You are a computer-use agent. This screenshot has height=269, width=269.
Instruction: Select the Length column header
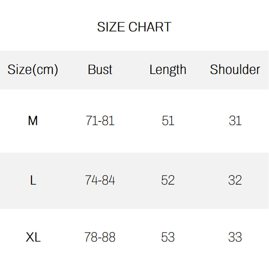(x=168, y=70)
